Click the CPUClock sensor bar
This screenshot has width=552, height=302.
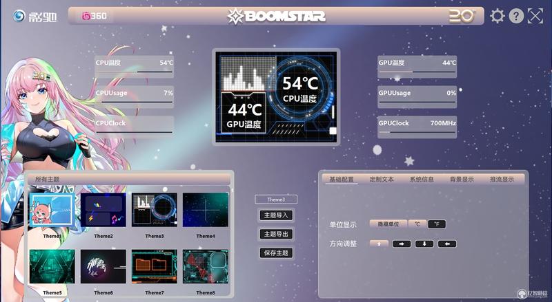134,127
